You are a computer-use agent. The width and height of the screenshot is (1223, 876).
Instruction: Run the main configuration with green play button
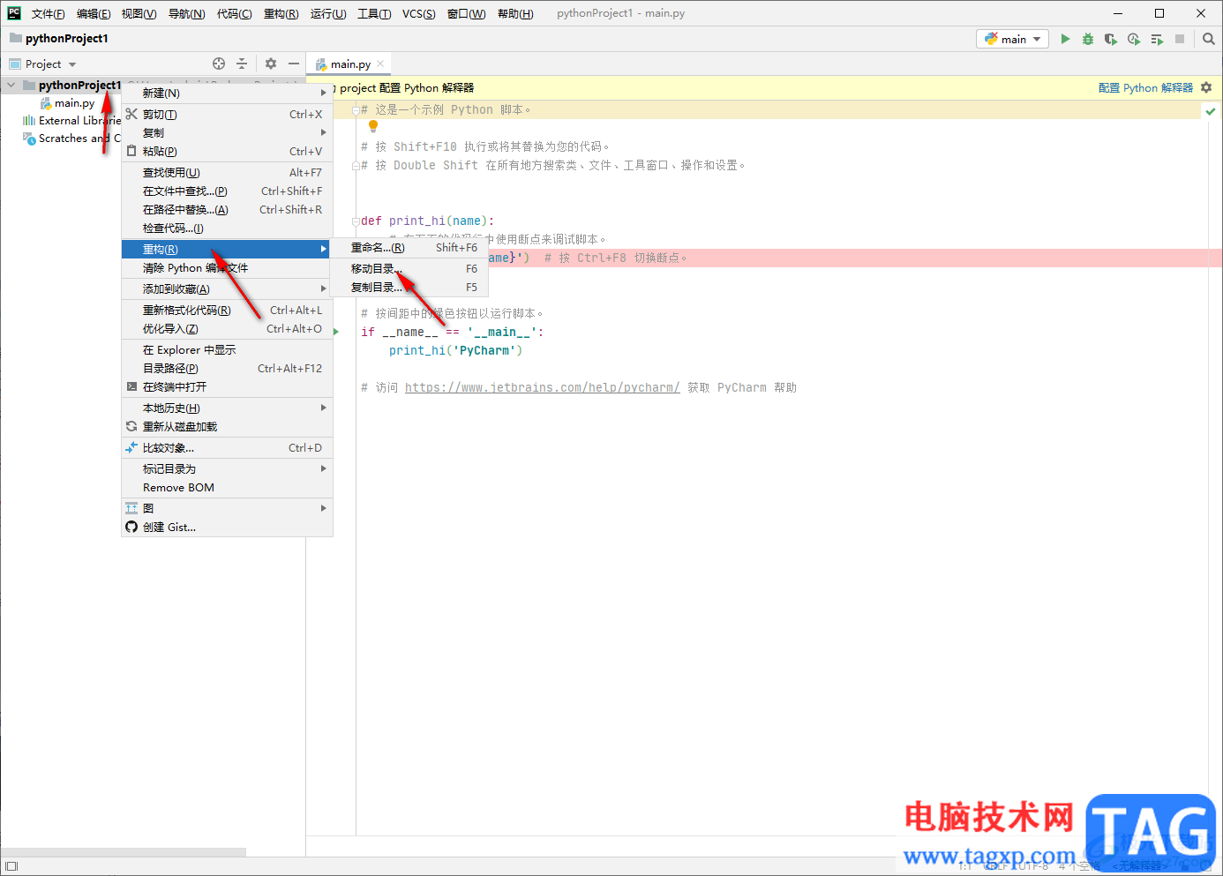coord(1065,39)
